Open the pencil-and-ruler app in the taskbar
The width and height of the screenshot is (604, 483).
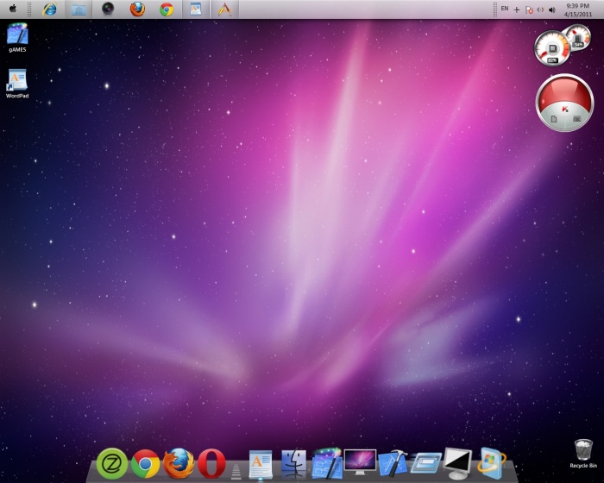225,9
